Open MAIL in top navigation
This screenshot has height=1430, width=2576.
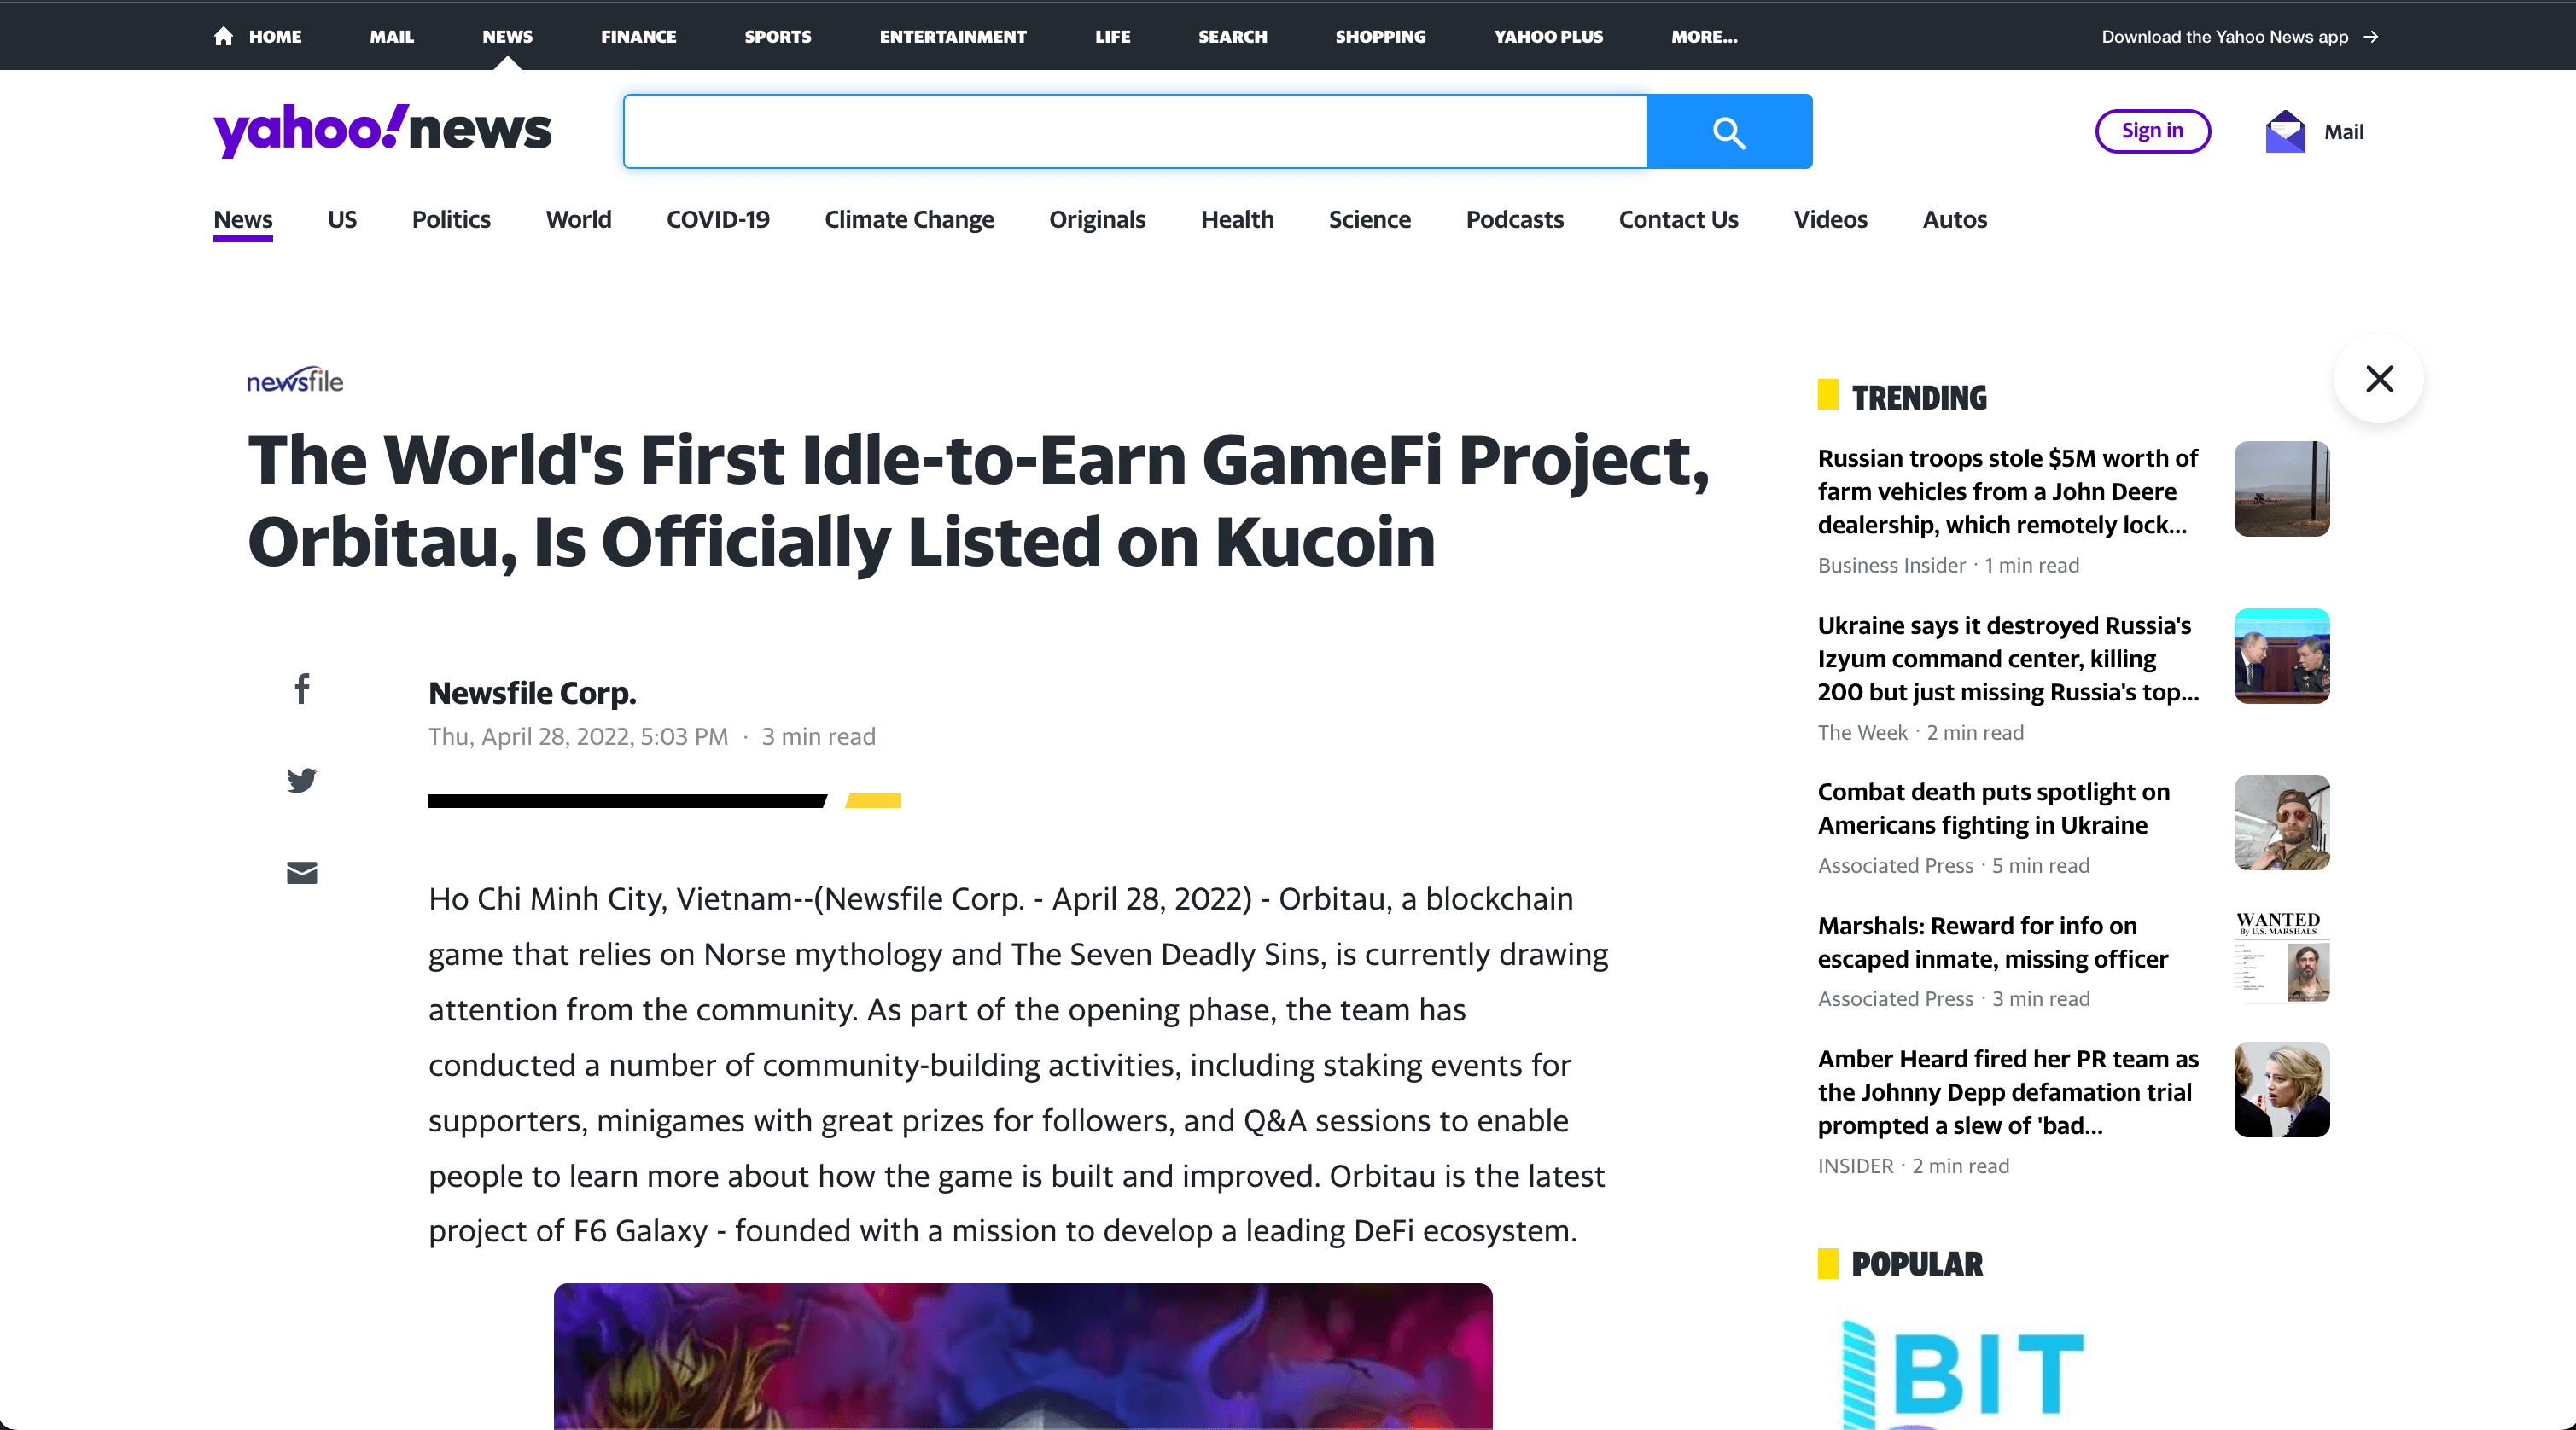point(392,37)
